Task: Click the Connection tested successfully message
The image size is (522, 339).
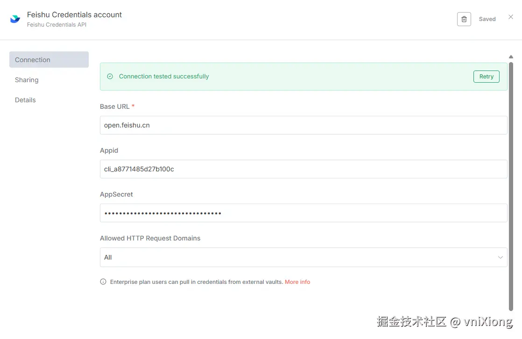Action: pyautogui.click(x=164, y=76)
